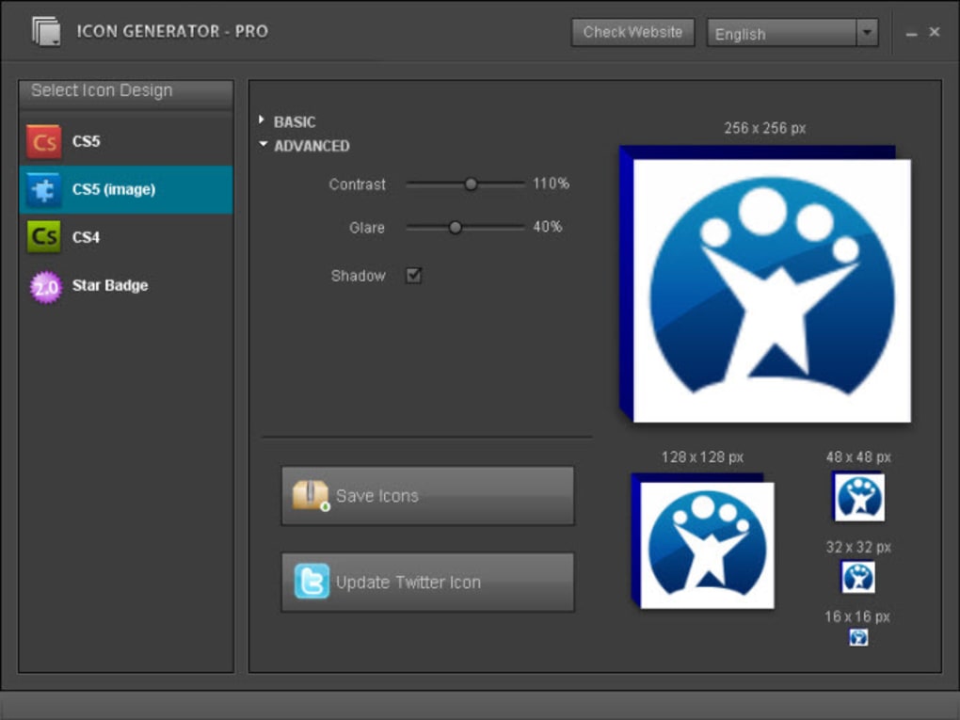Toggle the Shadow checkbox

click(x=412, y=275)
